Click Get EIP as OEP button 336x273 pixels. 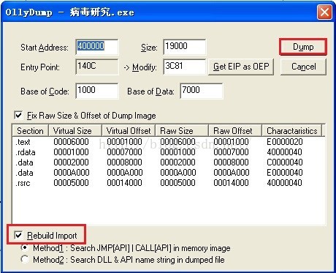coord(241,67)
